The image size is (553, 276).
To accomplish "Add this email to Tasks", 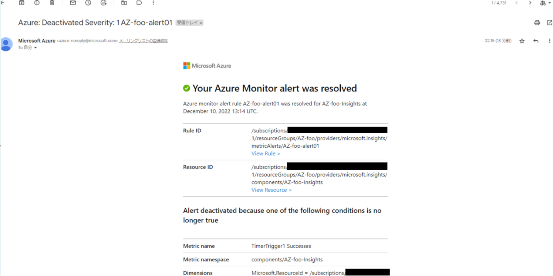I will [103, 3].
